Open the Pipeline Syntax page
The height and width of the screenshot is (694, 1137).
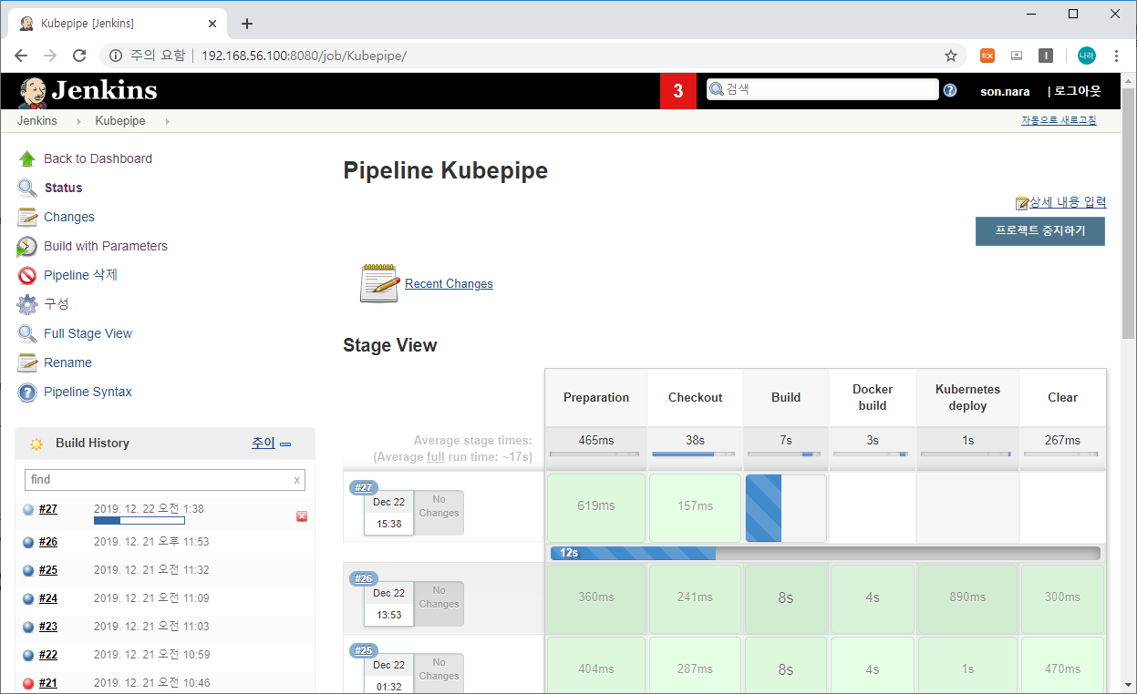pos(88,392)
